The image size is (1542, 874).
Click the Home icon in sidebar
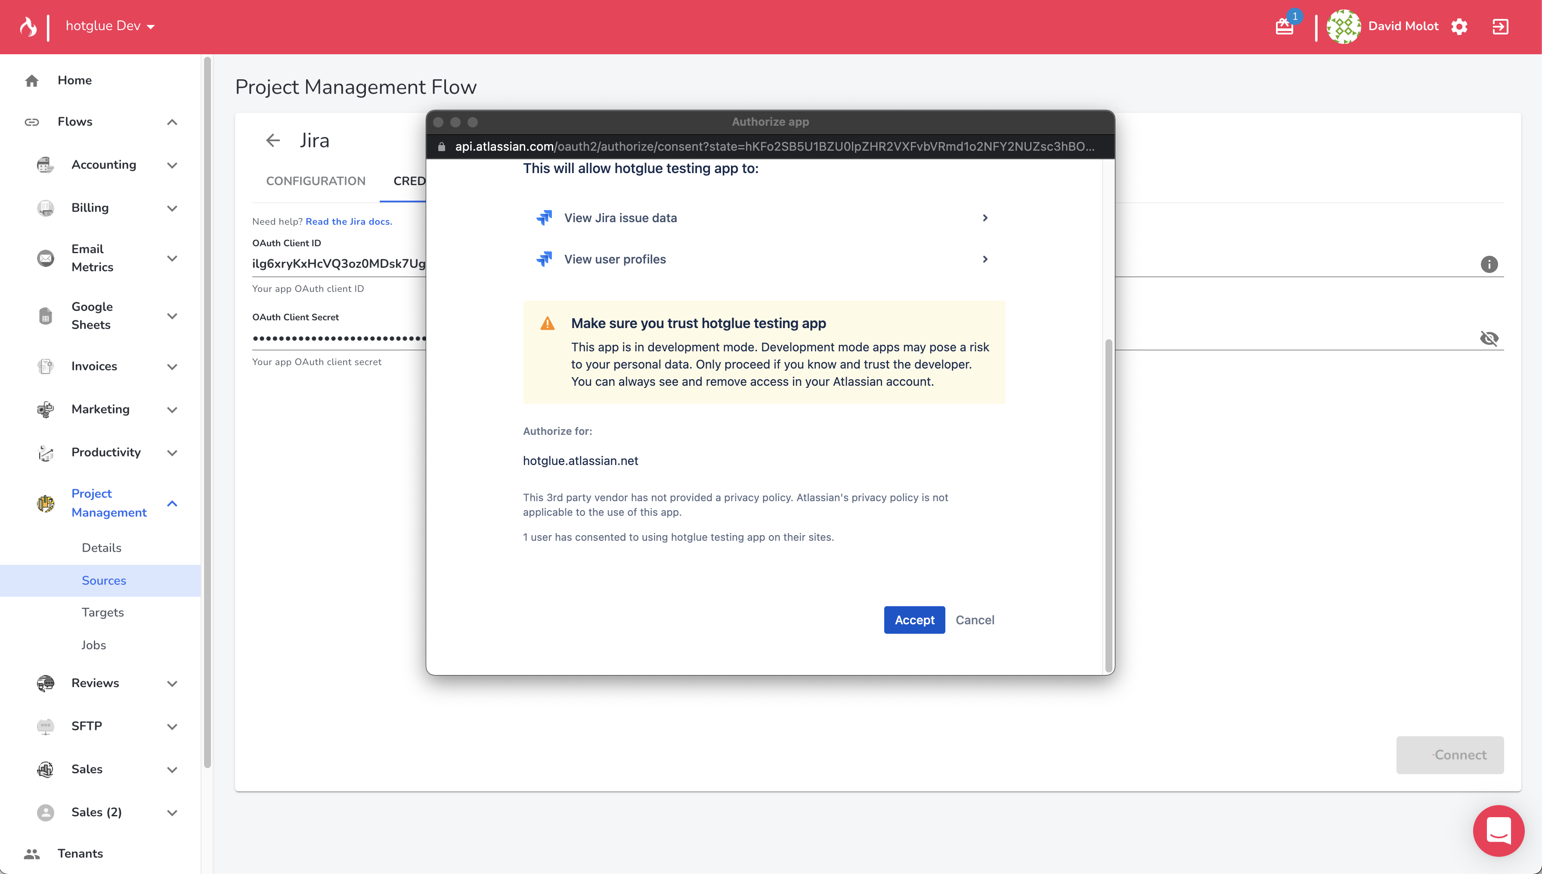click(32, 81)
